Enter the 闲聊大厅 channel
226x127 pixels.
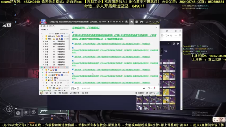57,83
